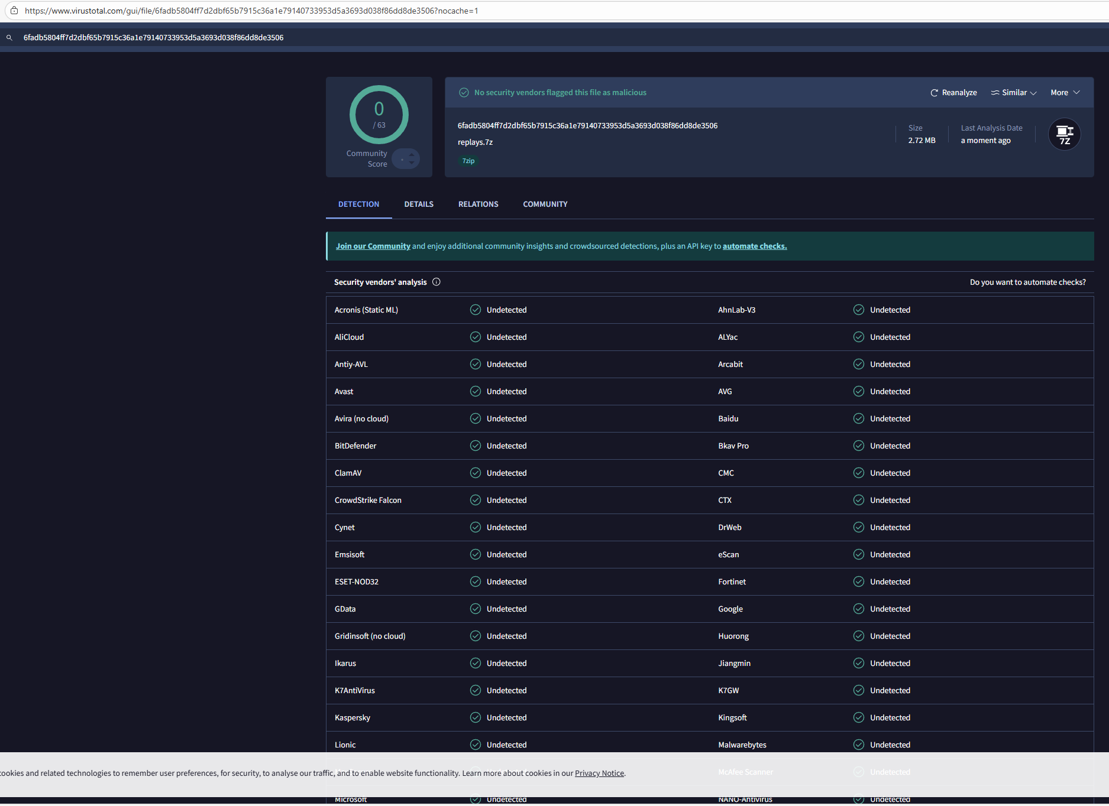Click the Huorong vendor name
Viewport: 1109px width, 806px height.
pos(733,636)
